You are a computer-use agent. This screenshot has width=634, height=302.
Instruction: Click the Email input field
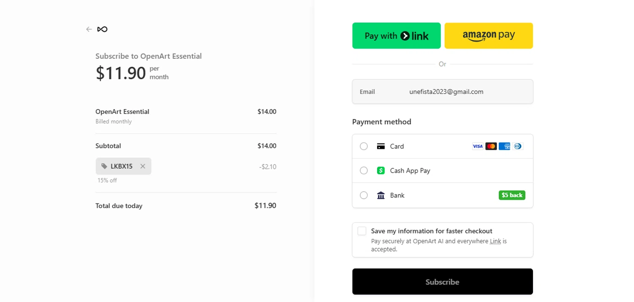443,91
